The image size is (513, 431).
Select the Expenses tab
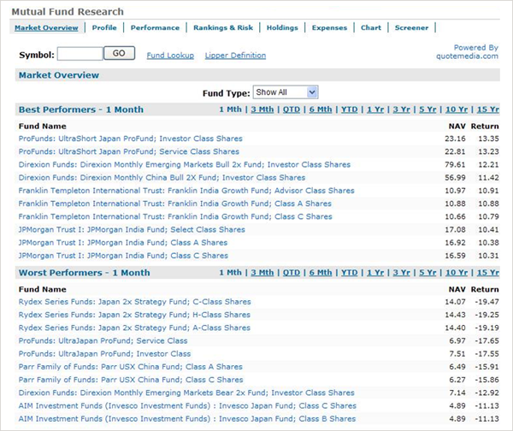329,27
